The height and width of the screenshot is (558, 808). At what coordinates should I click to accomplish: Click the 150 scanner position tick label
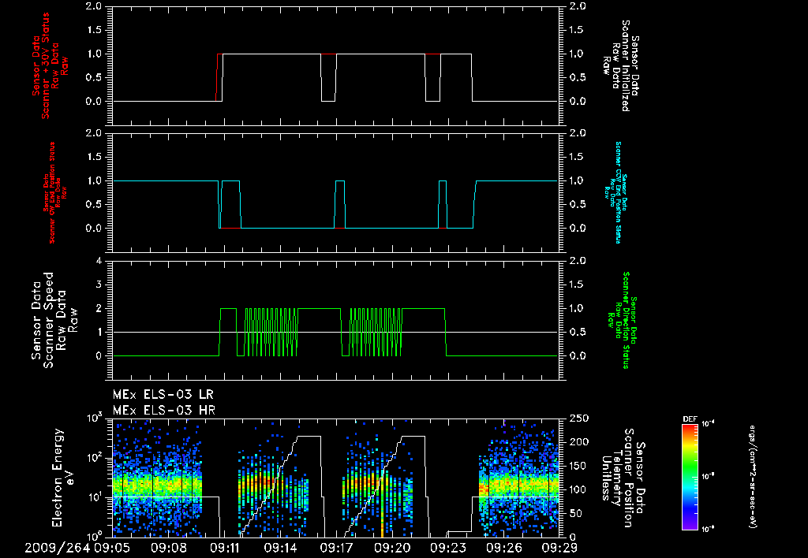[x=578, y=466]
